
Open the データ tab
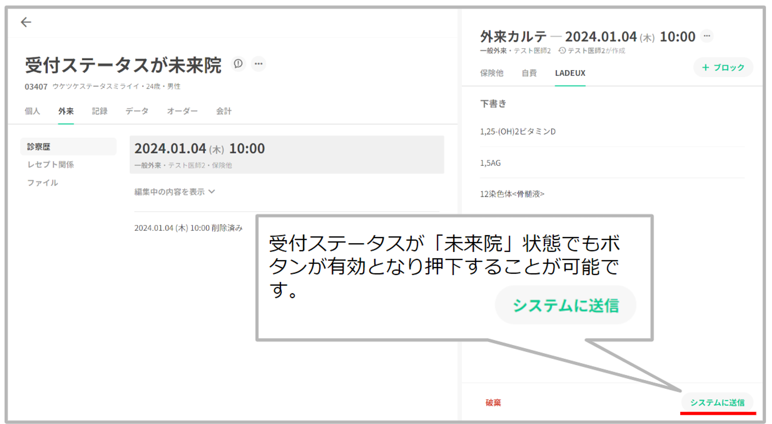(x=137, y=111)
